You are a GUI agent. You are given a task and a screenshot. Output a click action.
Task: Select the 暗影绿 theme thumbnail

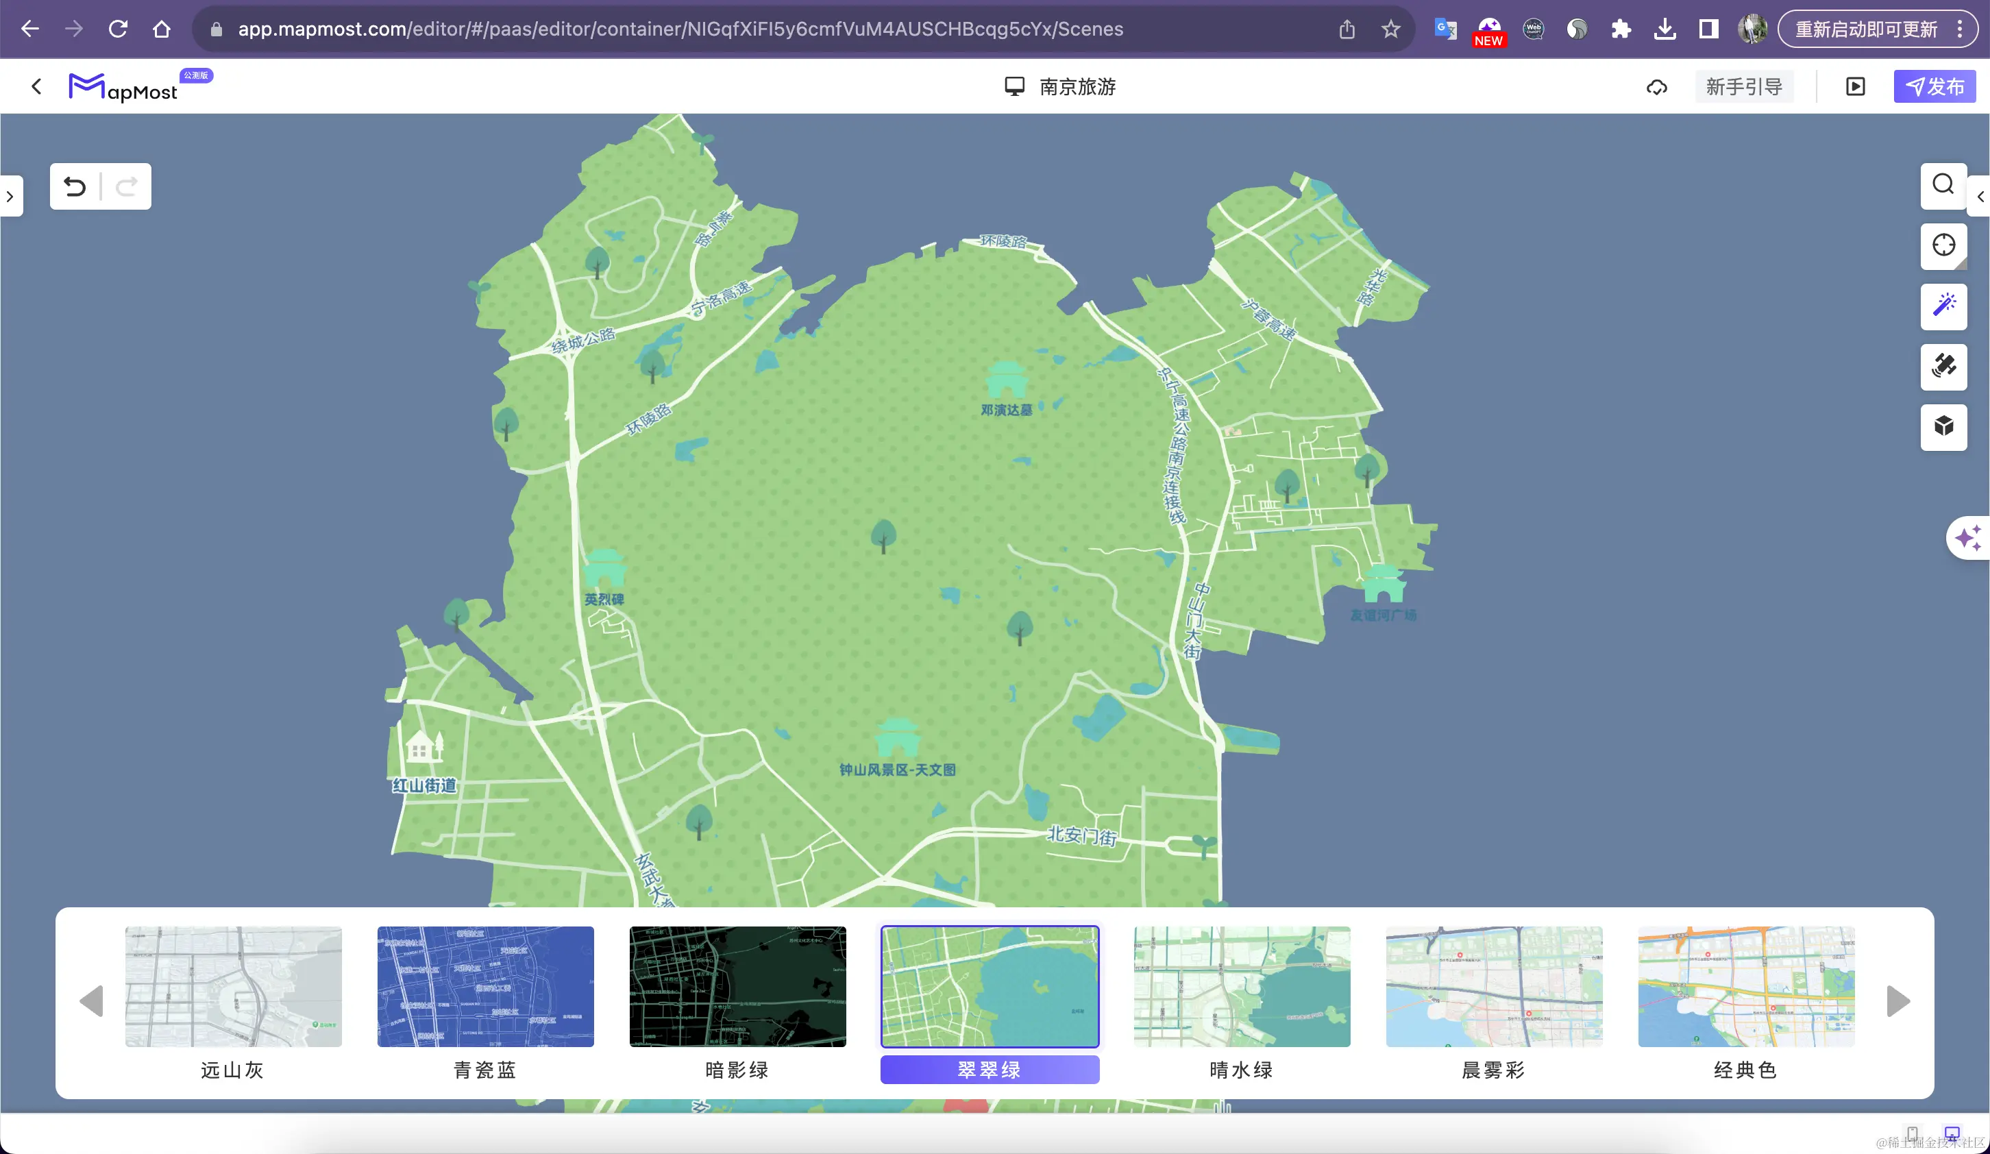click(x=737, y=987)
